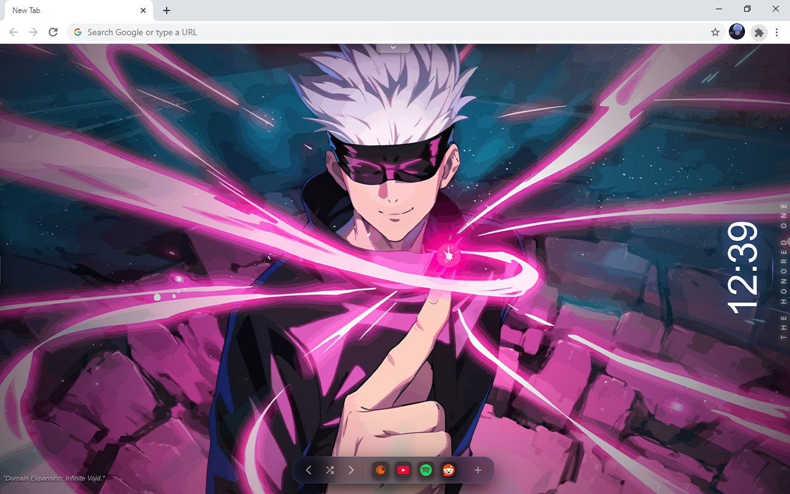Close the New Tab tab
The width and height of the screenshot is (790, 494).
[143, 10]
